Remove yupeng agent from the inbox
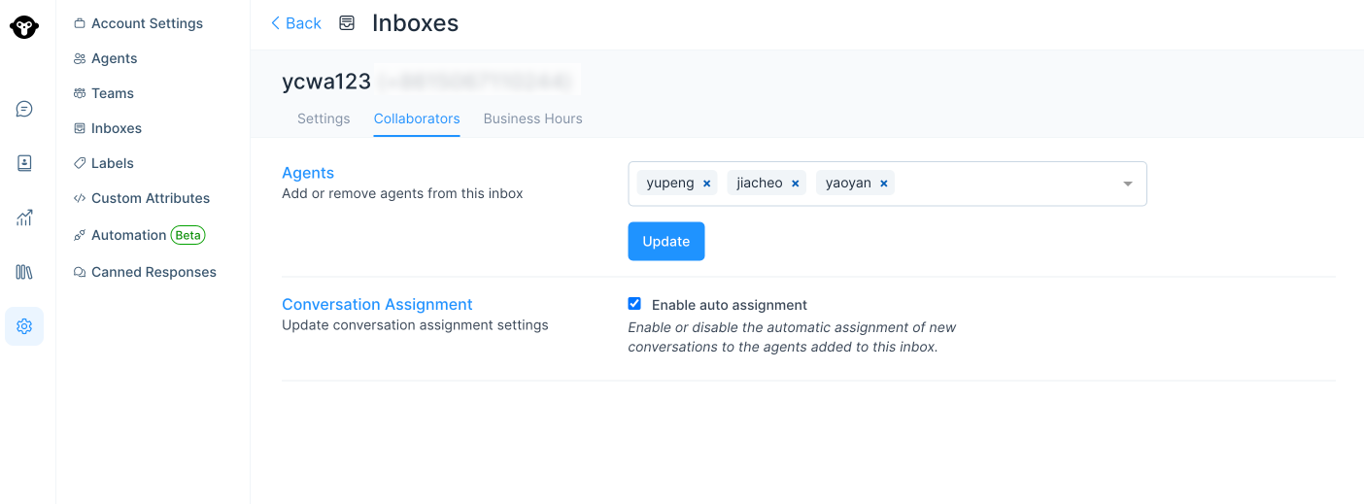 click(707, 184)
